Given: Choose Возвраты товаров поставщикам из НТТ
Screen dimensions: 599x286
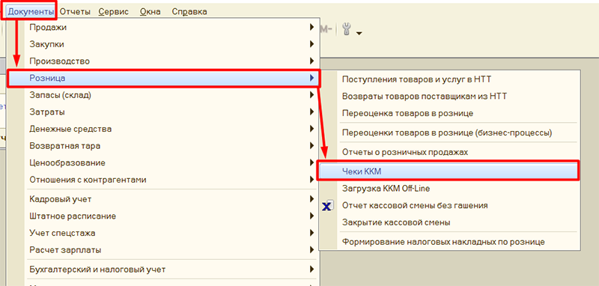Looking at the screenshot, I should tap(449, 97).
